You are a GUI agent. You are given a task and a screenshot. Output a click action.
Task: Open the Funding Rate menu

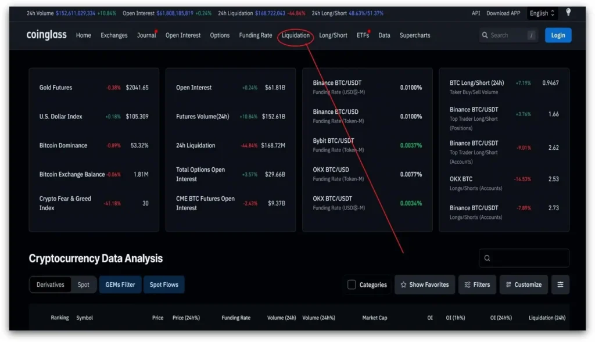tap(256, 35)
